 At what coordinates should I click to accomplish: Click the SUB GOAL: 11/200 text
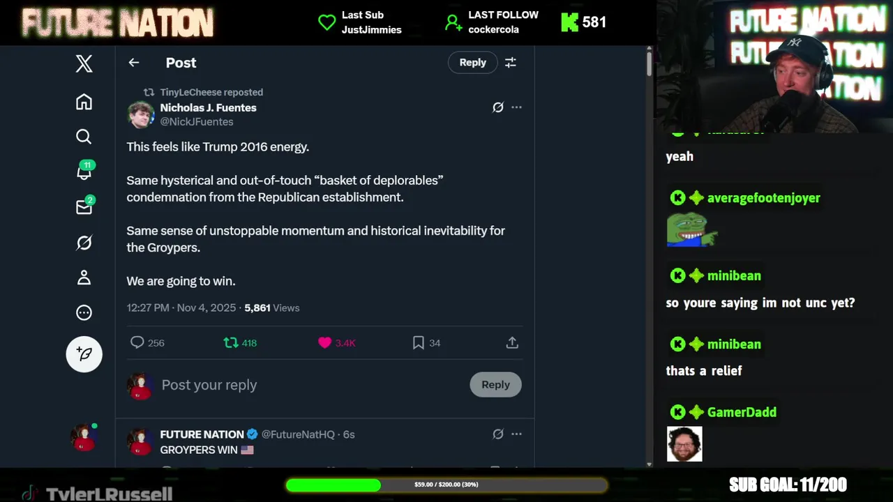pyautogui.click(x=788, y=485)
